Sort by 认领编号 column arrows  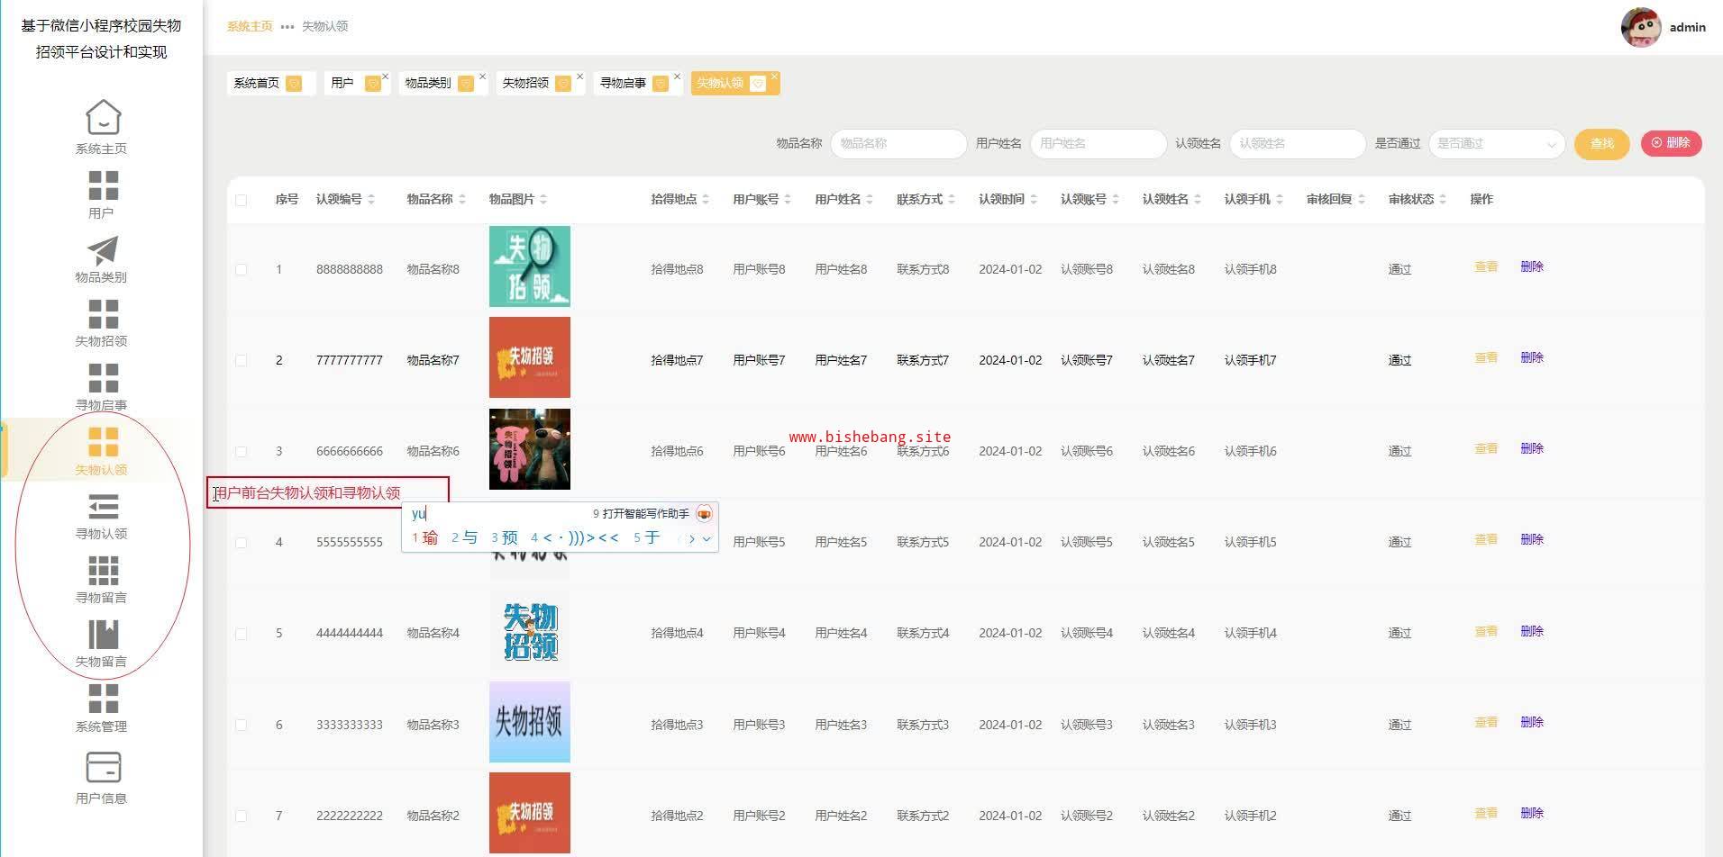click(x=371, y=200)
